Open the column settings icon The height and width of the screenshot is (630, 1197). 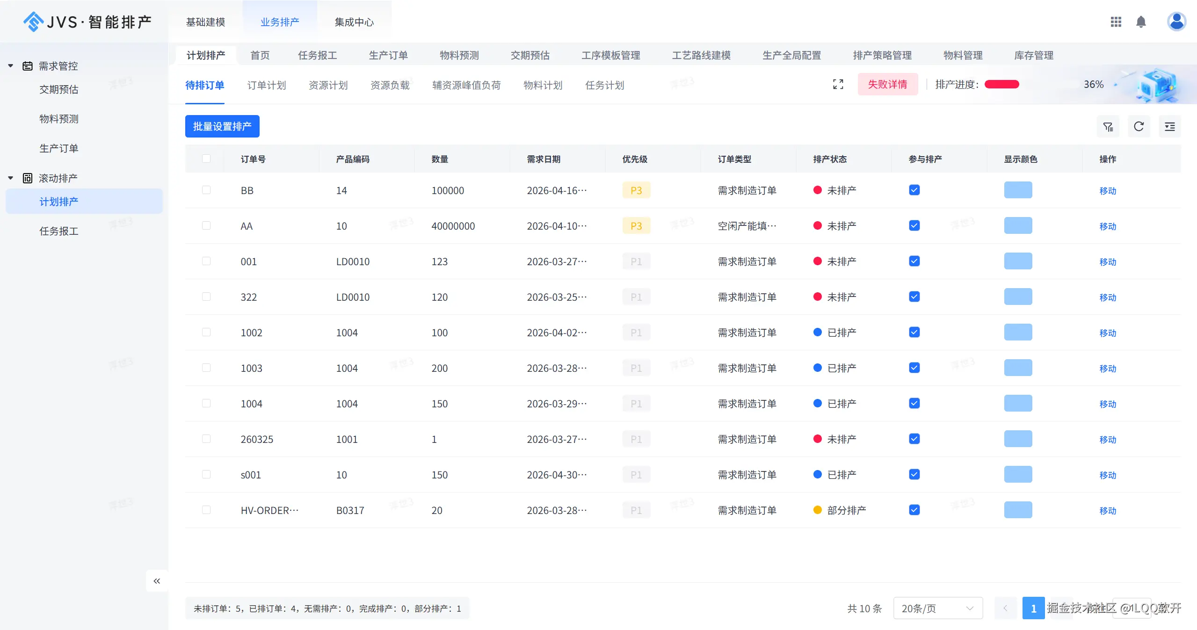pyautogui.click(x=1169, y=126)
